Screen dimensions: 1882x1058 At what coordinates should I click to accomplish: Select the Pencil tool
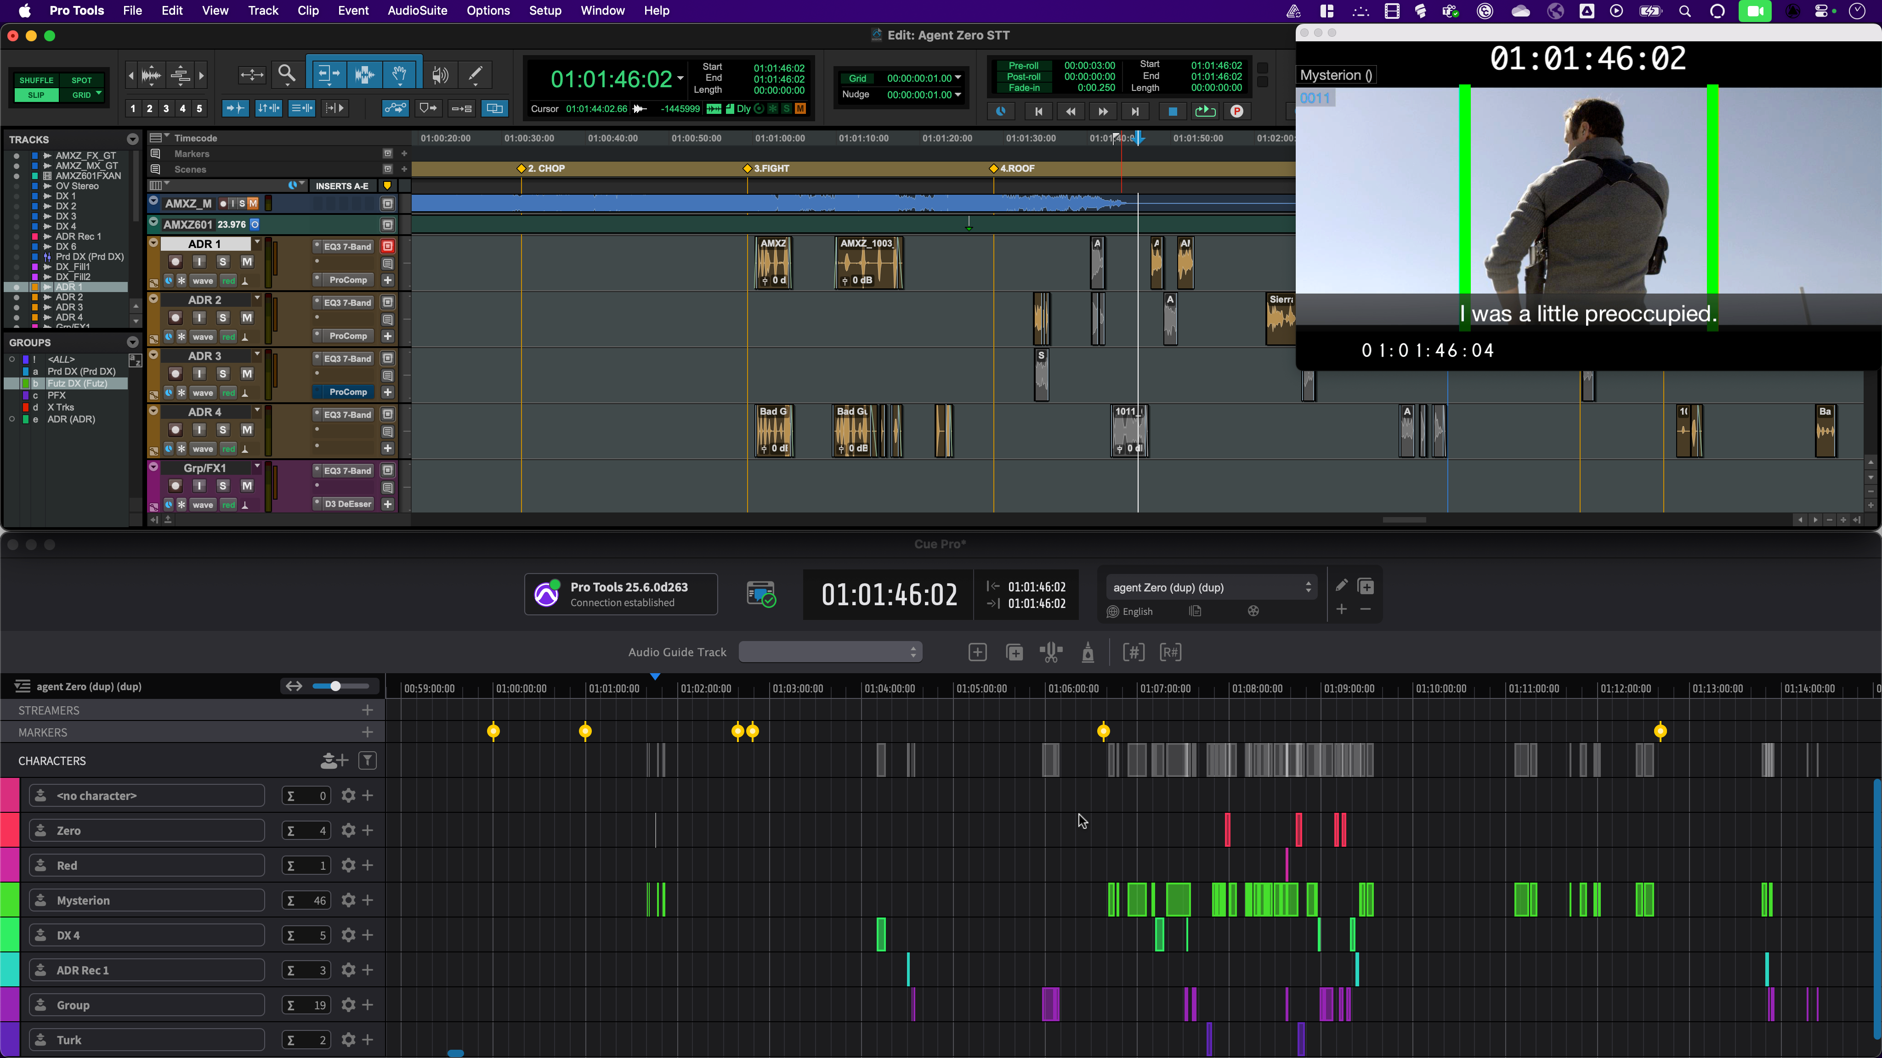tap(475, 74)
